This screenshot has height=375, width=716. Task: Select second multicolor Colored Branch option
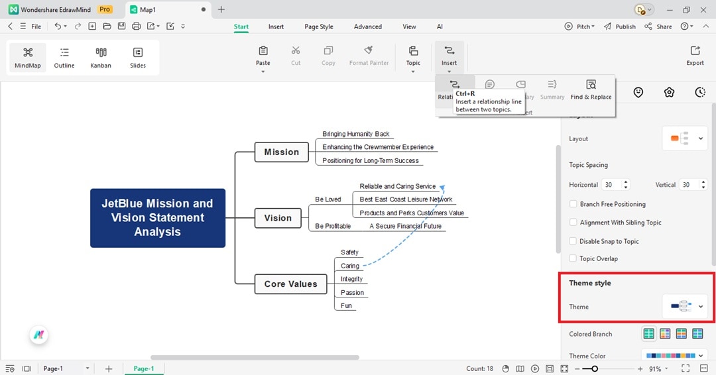[665, 334]
